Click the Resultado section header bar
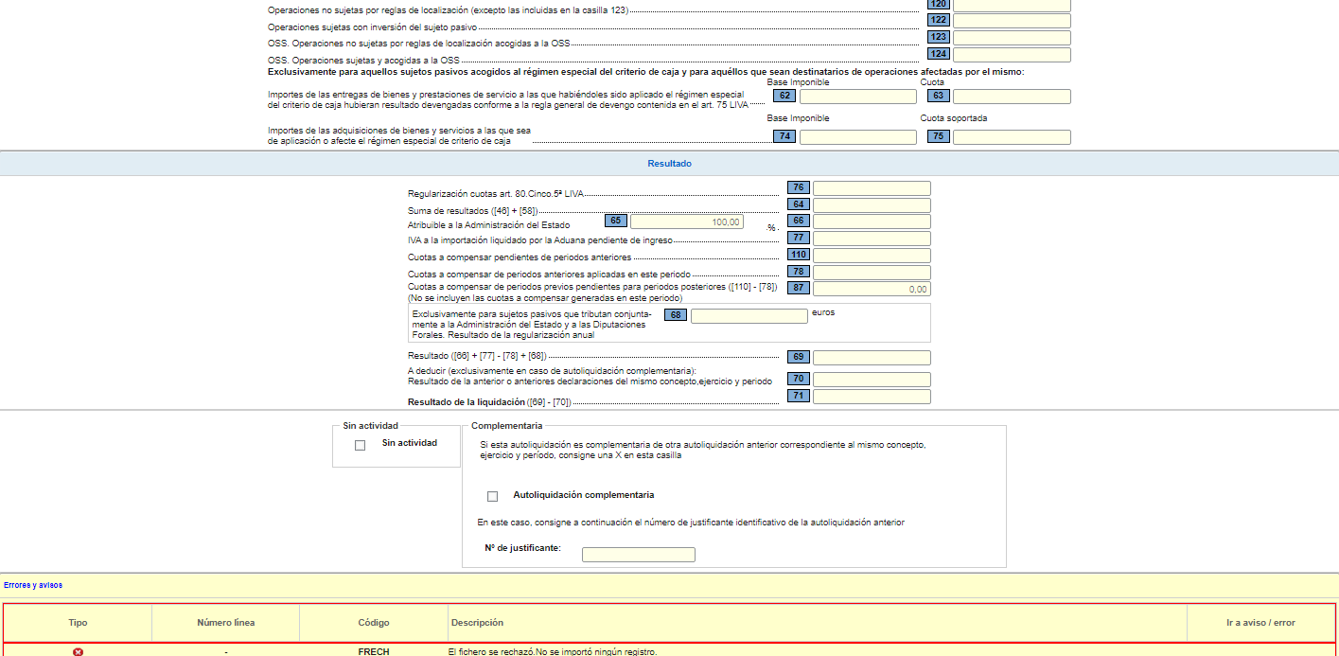The width and height of the screenshot is (1339, 656). (x=669, y=164)
